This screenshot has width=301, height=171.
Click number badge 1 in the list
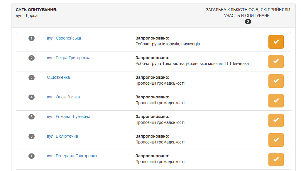coord(31,38)
